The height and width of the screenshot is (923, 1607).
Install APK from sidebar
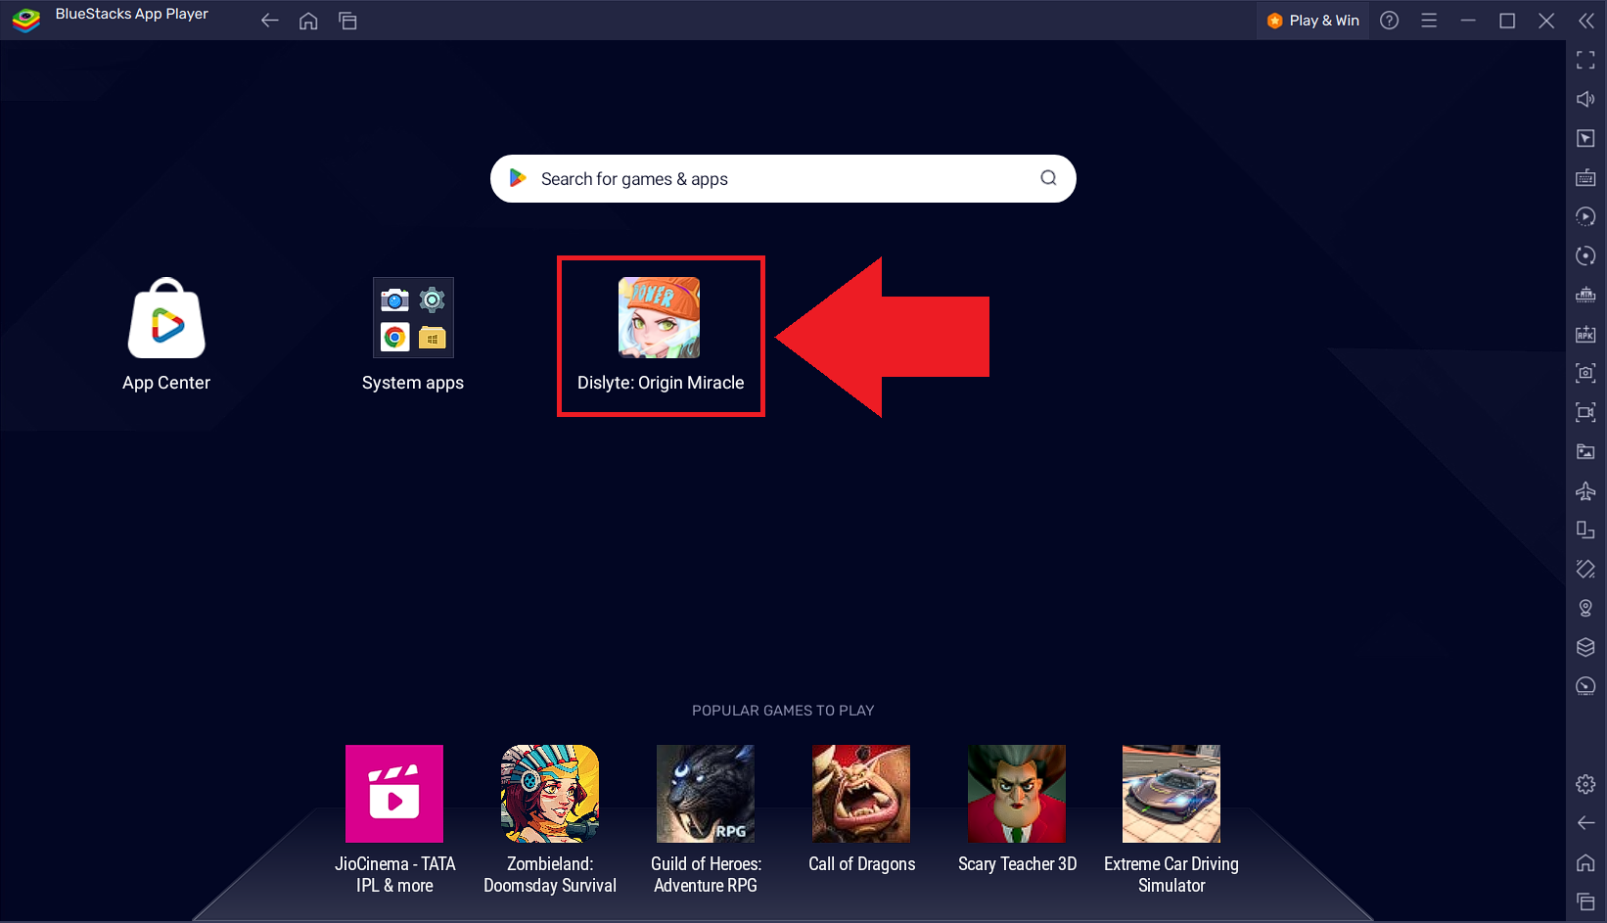pos(1585,334)
